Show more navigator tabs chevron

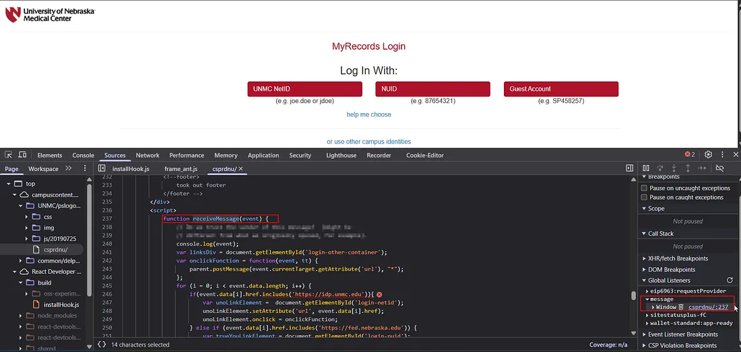pyautogui.click(x=69, y=168)
